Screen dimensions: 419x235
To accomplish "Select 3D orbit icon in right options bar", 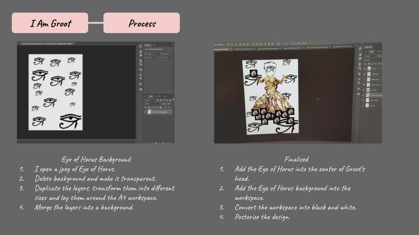I will [292, 44].
